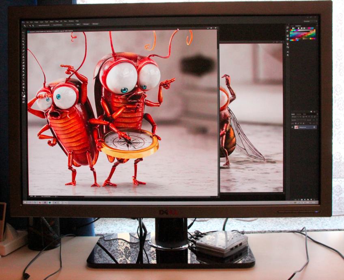Open the Layer menu
This screenshot has width=344, height=280.
pyautogui.click(x=41, y=22)
